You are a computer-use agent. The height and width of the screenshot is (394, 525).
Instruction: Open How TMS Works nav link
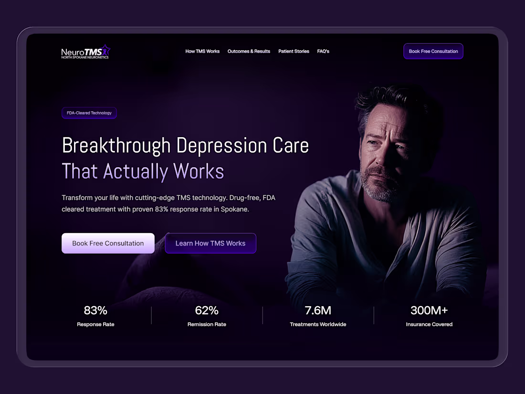click(202, 51)
